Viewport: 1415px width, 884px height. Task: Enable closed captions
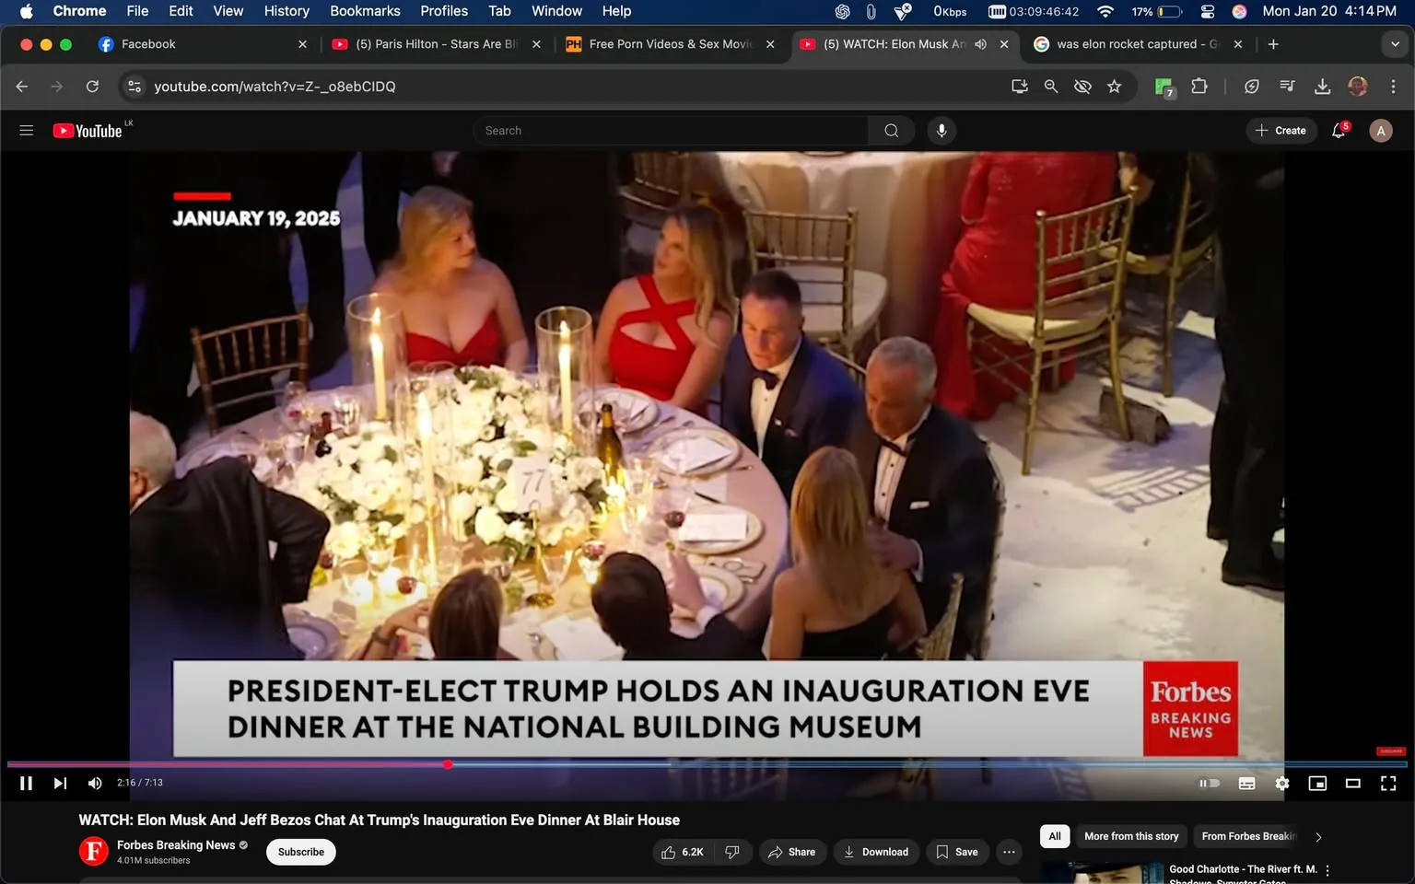point(1246,784)
